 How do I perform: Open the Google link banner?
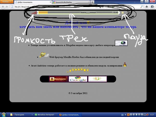coord(78,79)
